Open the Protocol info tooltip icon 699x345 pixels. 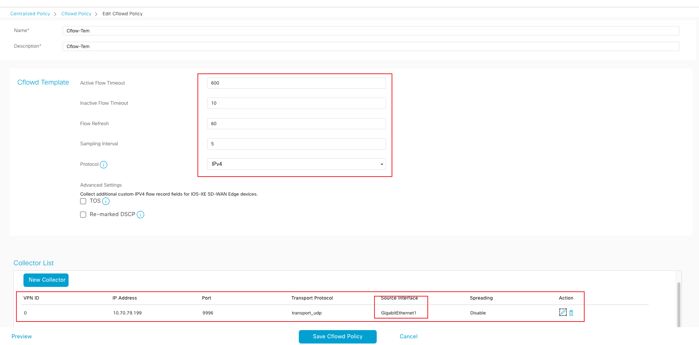point(104,165)
